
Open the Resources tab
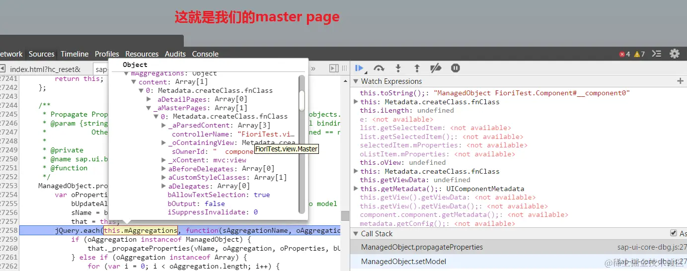point(142,54)
